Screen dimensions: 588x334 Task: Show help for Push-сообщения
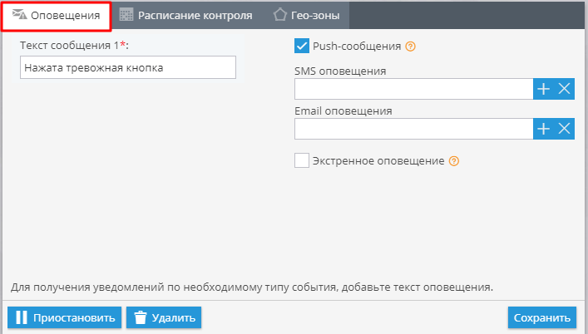click(410, 47)
